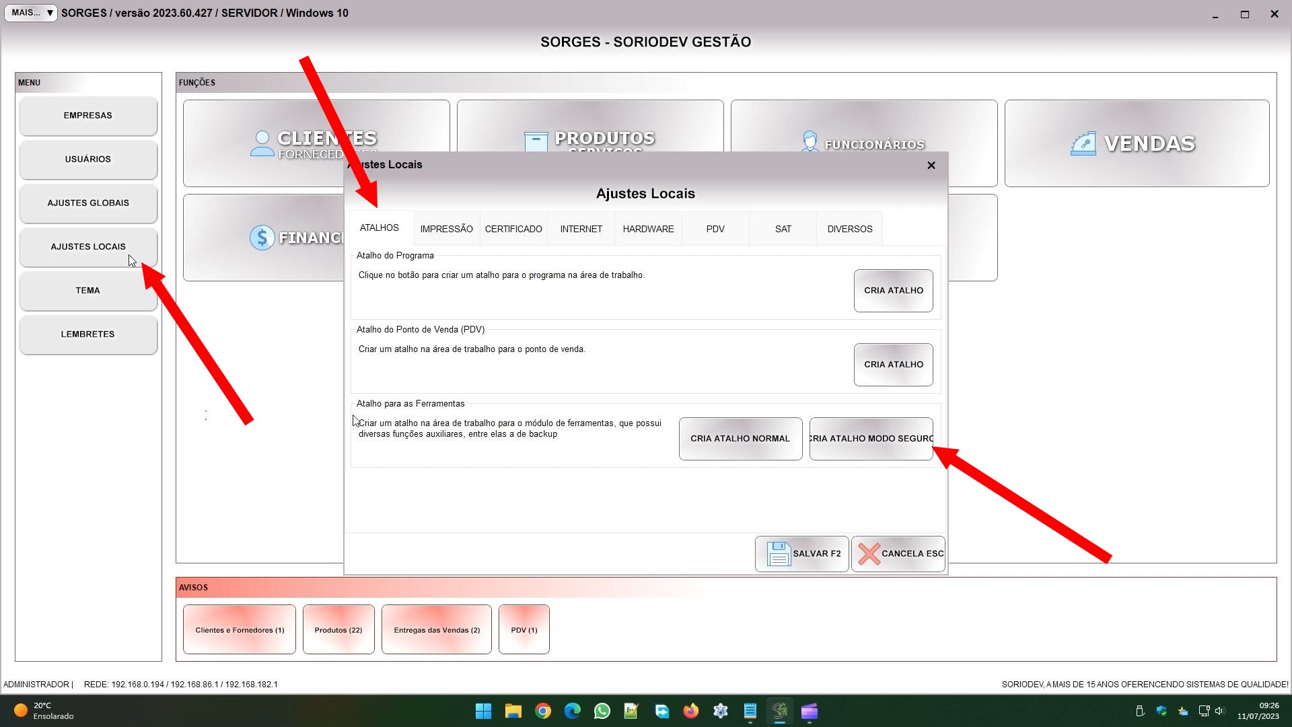Screen dimensions: 1292x727
Task: Click the Windows Start button
Action: [483, 711]
